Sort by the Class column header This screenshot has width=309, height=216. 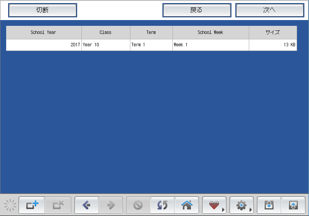(106, 32)
